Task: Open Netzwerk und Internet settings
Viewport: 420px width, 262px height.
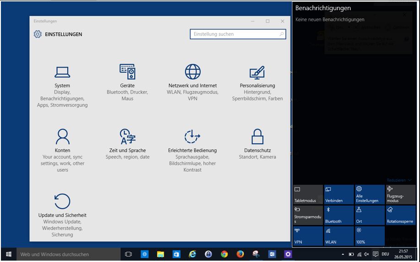Action: [x=192, y=85]
